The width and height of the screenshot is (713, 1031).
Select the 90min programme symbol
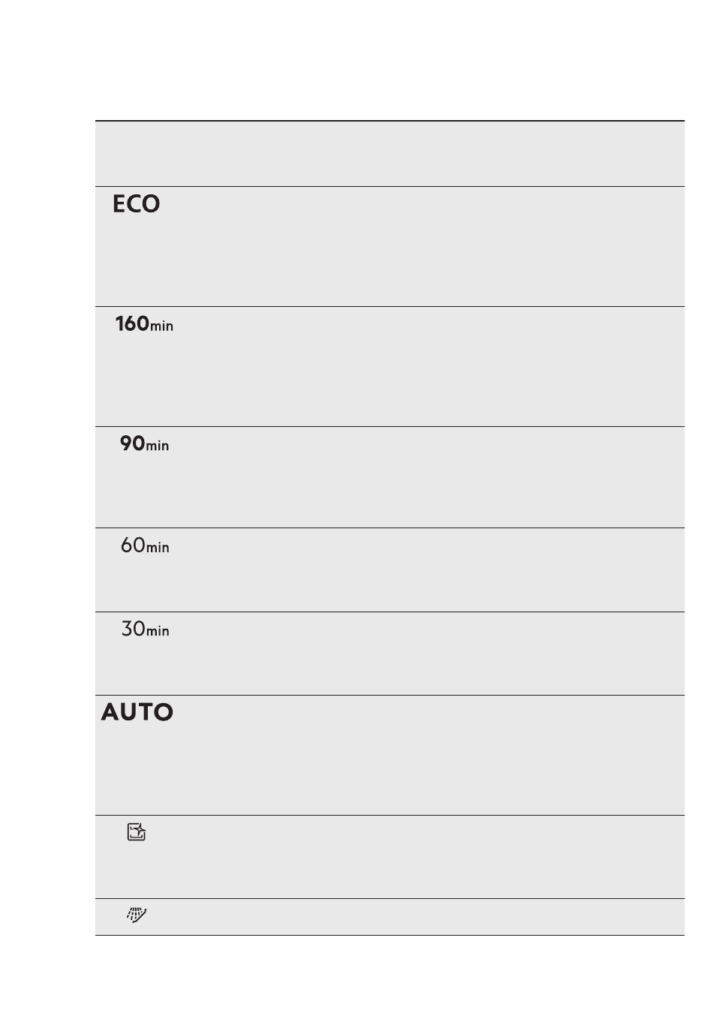click(x=145, y=443)
